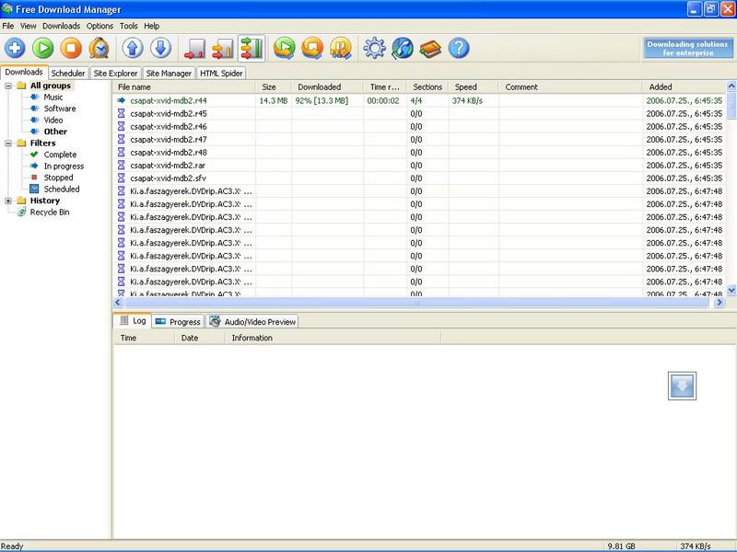The height and width of the screenshot is (552, 737).
Task: Switch to the Scheduler tab
Action: (69, 73)
